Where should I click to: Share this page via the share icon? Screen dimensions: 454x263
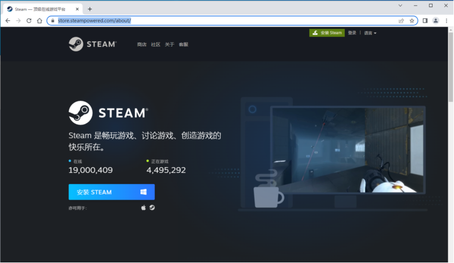402,21
